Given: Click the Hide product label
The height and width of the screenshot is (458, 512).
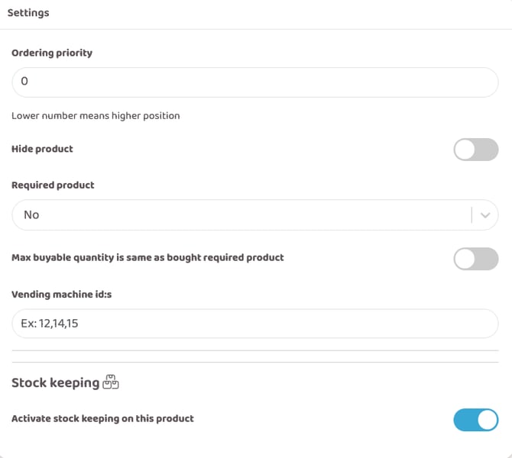Looking at the screenshot, I should tap(42, 149).
